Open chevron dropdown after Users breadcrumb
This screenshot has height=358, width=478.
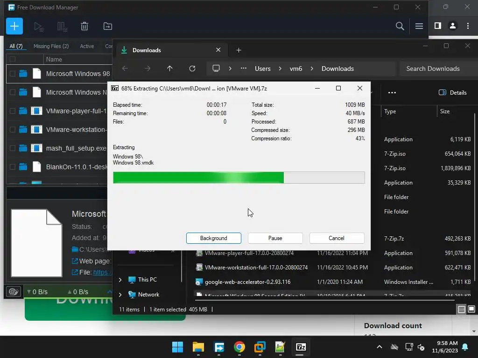point(280,69)
